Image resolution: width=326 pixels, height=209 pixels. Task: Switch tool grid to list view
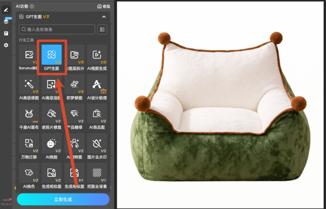pos(102,29)
